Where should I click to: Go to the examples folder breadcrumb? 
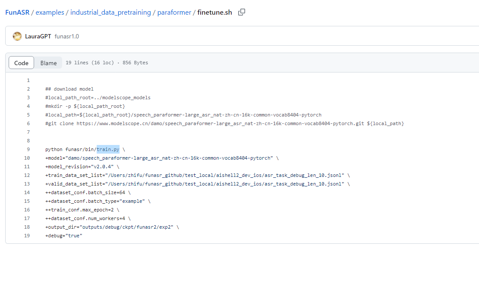50,12
